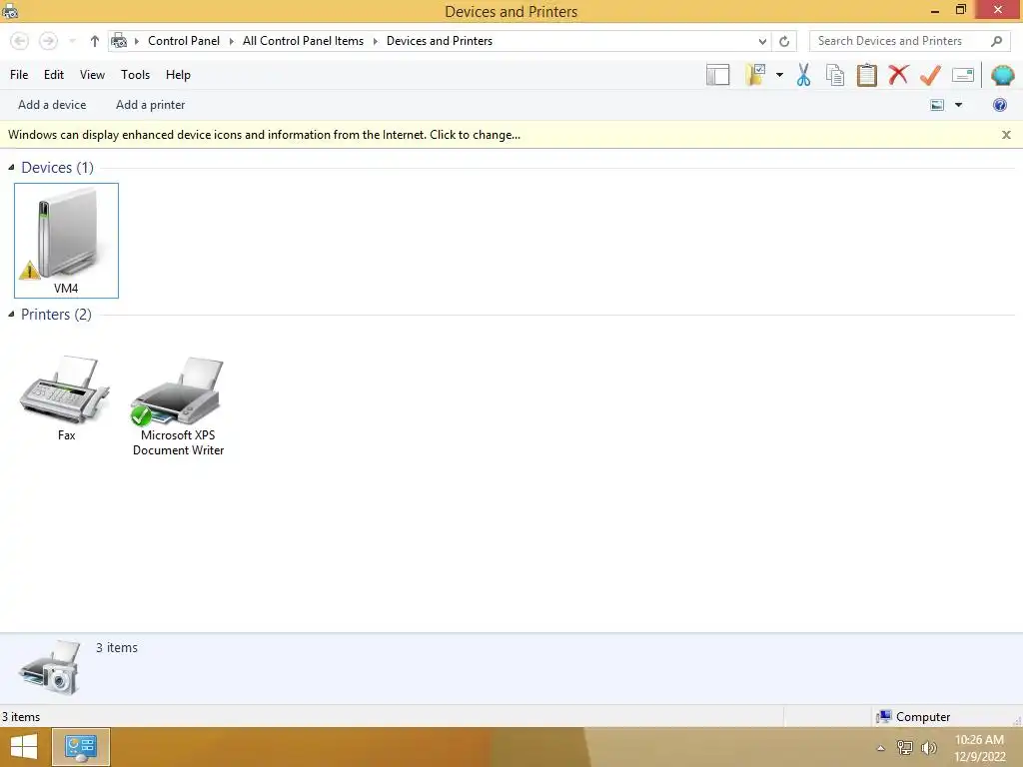
Task: Open the View menu
Action: coord(92,75)
